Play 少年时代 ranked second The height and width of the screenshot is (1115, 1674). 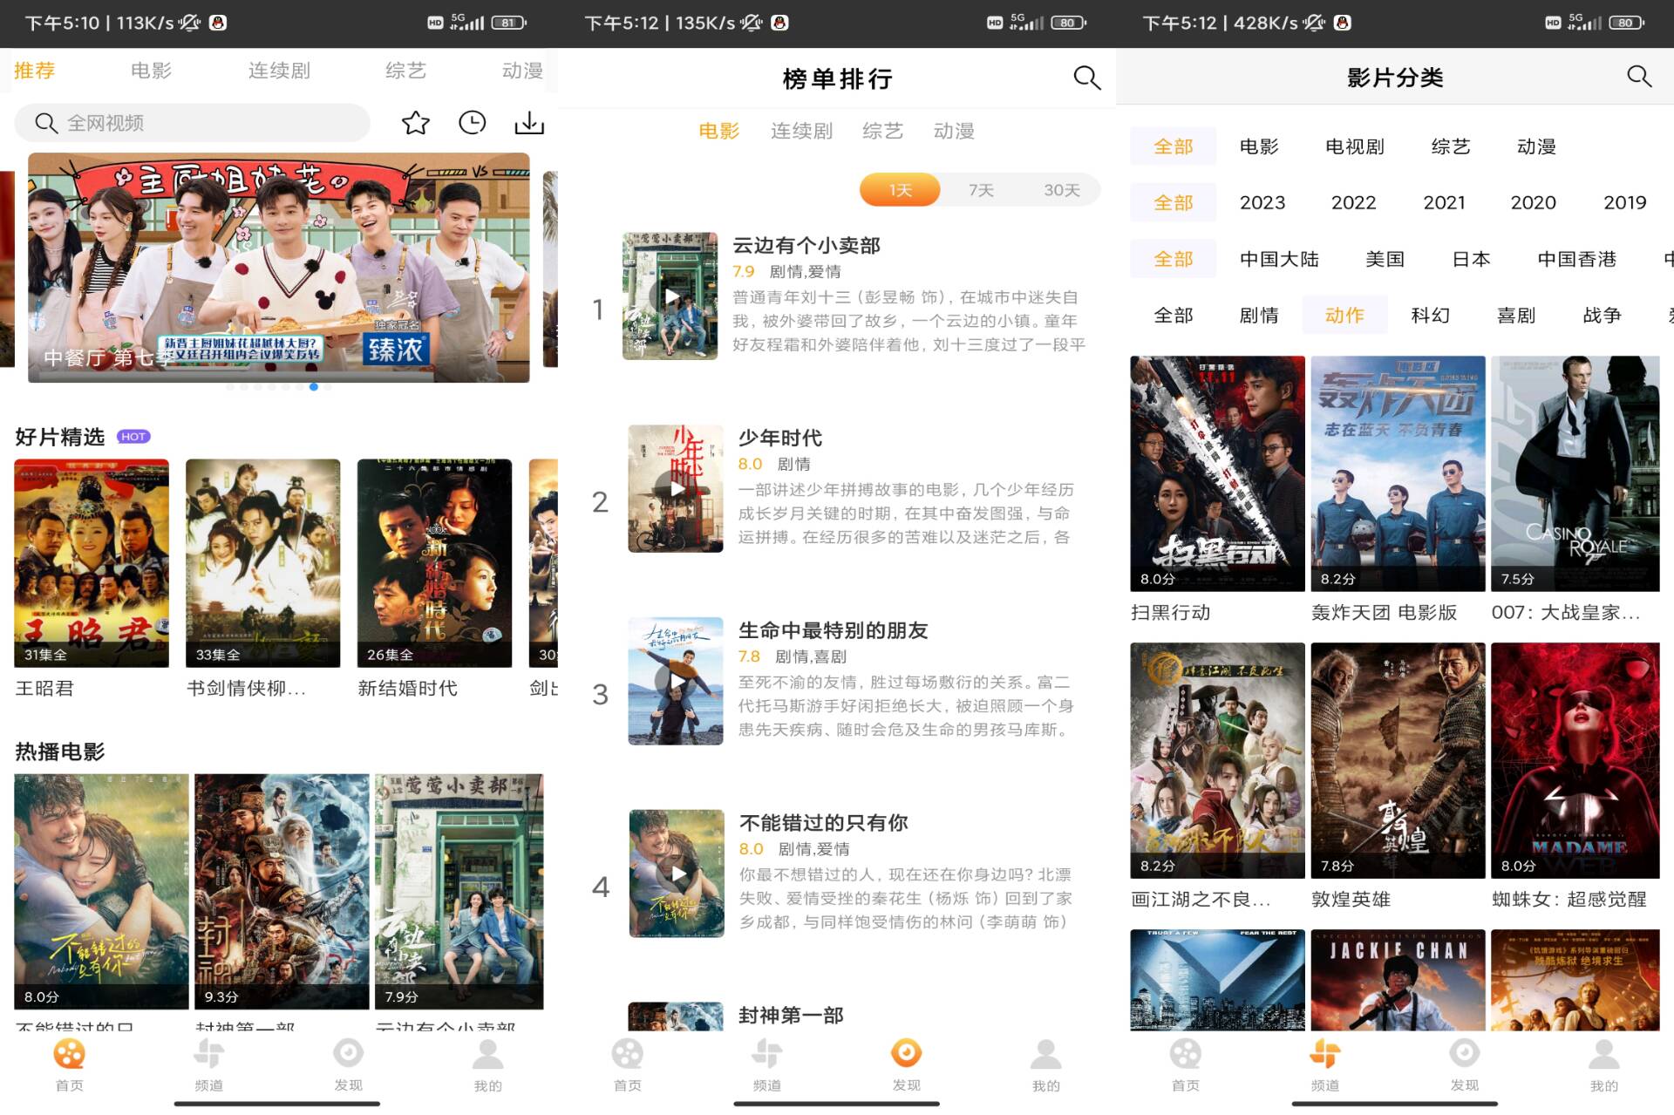(676, 488)
